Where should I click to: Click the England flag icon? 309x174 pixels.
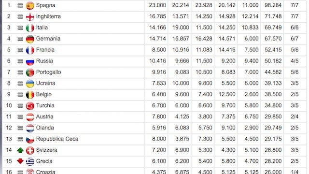pos(30,17)
